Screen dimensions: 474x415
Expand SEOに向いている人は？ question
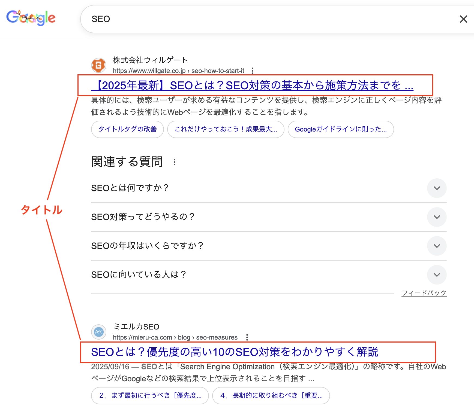(437, 275)
